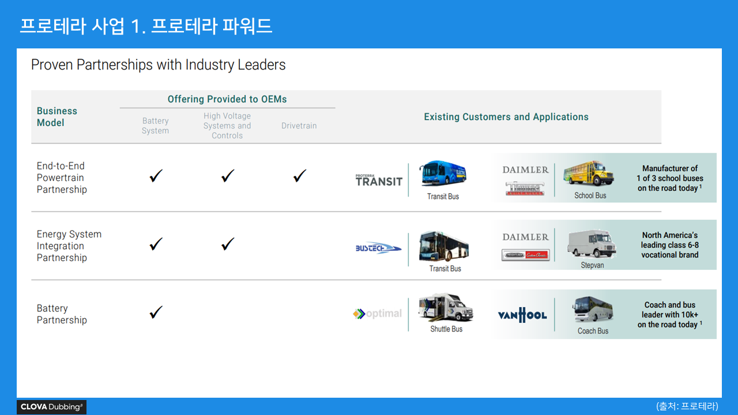Click 'Energy System Integration Partnership' row label
The width and height of the screenshot is (738, 415).
pyautogui.click(x=69, y=246)
